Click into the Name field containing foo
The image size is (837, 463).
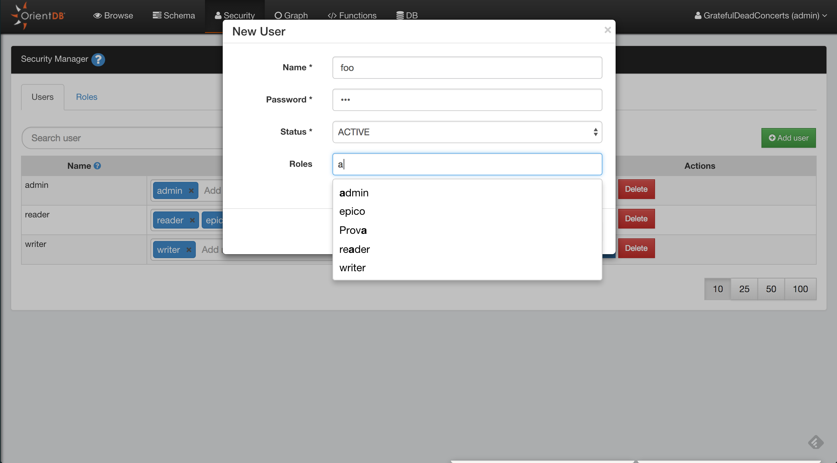coord(467,68)
